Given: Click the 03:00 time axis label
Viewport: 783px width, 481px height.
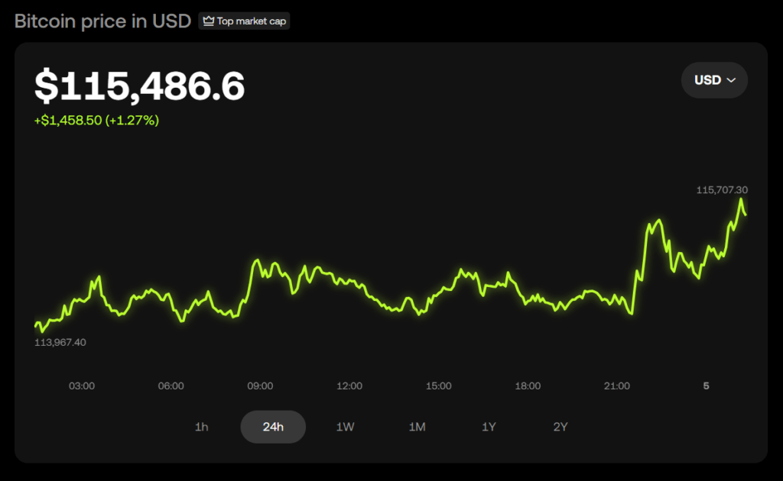Looking at the screenshot, I should point(82,386).
